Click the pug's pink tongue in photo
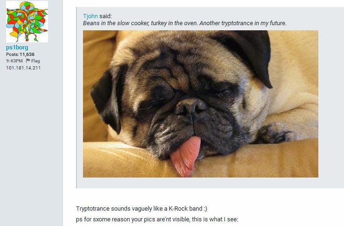This screenshot has height=226, width=344. (186, 157)
